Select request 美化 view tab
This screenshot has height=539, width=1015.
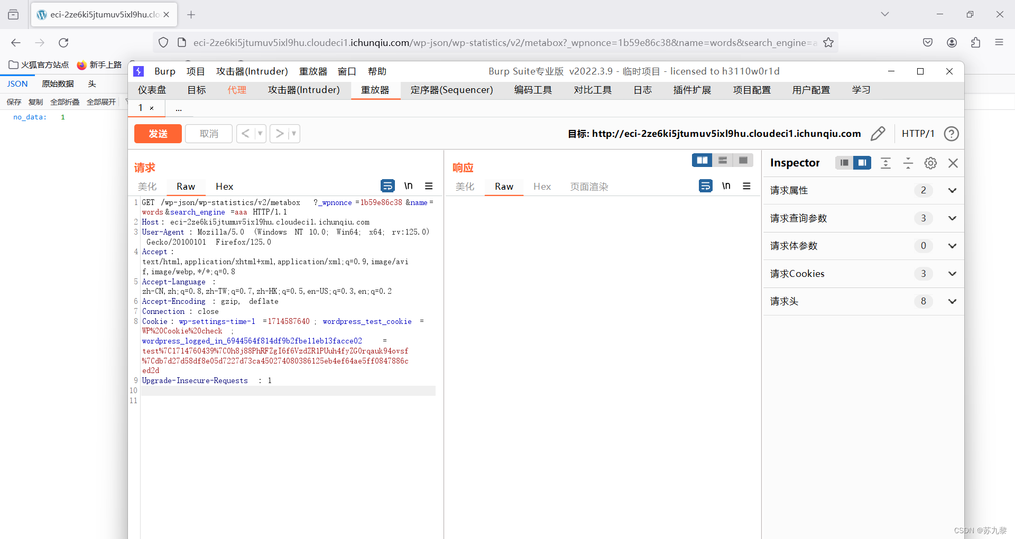(x=147, y=187)
